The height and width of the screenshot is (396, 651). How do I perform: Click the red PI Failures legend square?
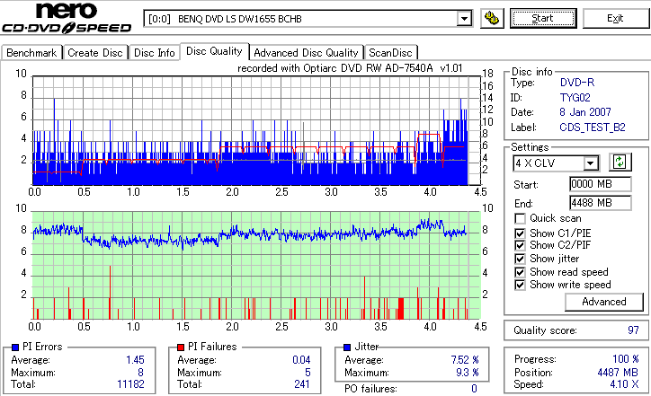point(181,348)
